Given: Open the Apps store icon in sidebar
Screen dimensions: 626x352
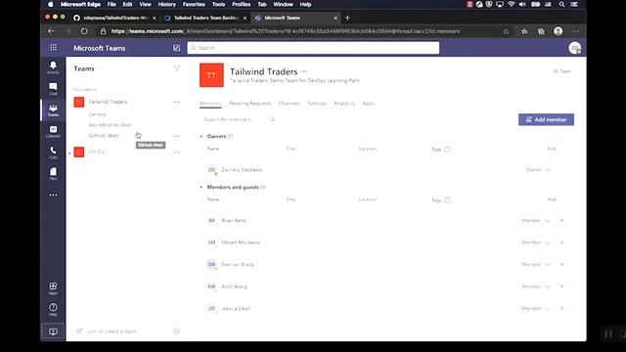Looking at the screenshot, I should click(x=53, y=288).
